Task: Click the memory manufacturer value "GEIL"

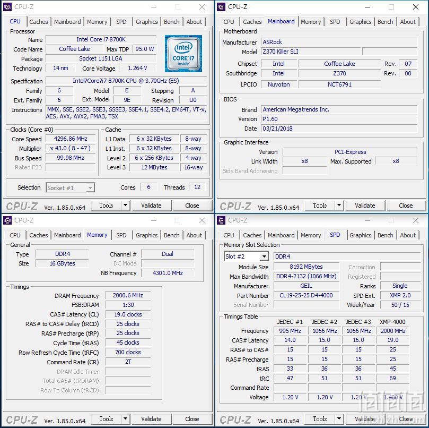Action: click(x=306, y=286)
